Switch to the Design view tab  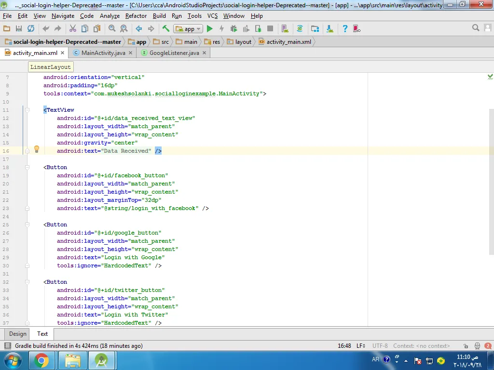click(18, 334)
